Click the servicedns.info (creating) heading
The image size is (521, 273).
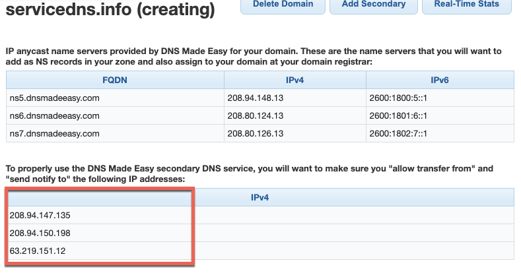point(110,9)
